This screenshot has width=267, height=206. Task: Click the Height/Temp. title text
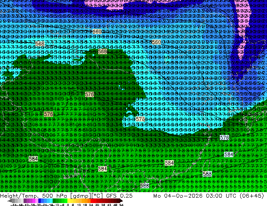pos(19,195)
